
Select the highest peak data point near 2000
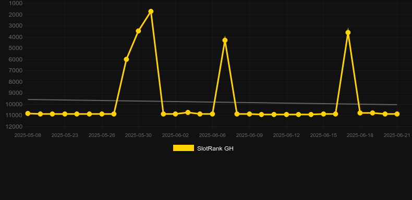pyautogui.click(x=151, y=11)
